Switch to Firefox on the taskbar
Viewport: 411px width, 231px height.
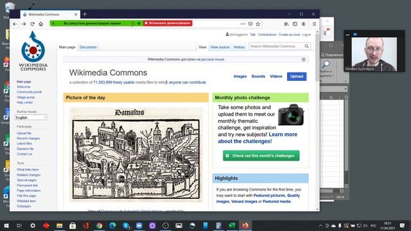(x=245, y=225)
